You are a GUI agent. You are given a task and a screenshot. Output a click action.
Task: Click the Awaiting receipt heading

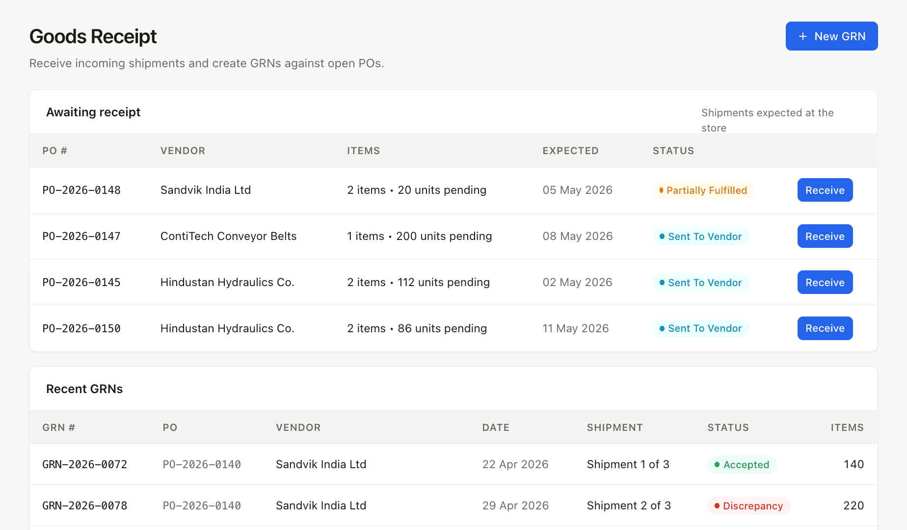(93, 112)
